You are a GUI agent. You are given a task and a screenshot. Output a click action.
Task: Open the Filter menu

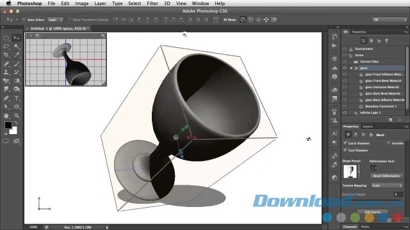click(152, 3)
